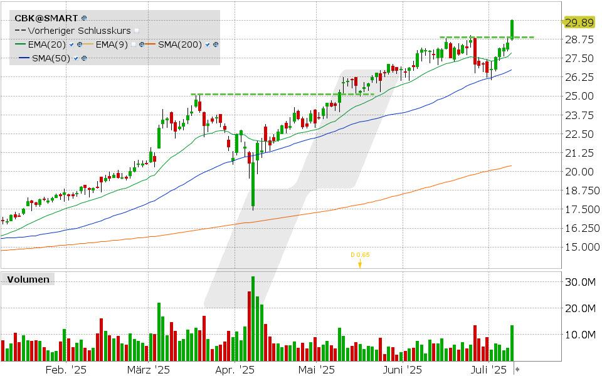Screen dimensions: 602x376
Task: Click the 20.00 price axis label
Action: click(x=579, y=172)
